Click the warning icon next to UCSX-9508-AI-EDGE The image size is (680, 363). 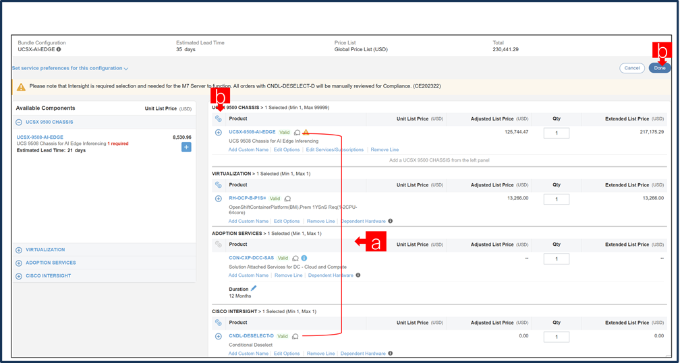click(306, 132)
